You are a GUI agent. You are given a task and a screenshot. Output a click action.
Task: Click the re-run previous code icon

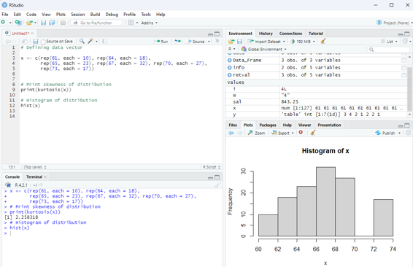(178, 42)
